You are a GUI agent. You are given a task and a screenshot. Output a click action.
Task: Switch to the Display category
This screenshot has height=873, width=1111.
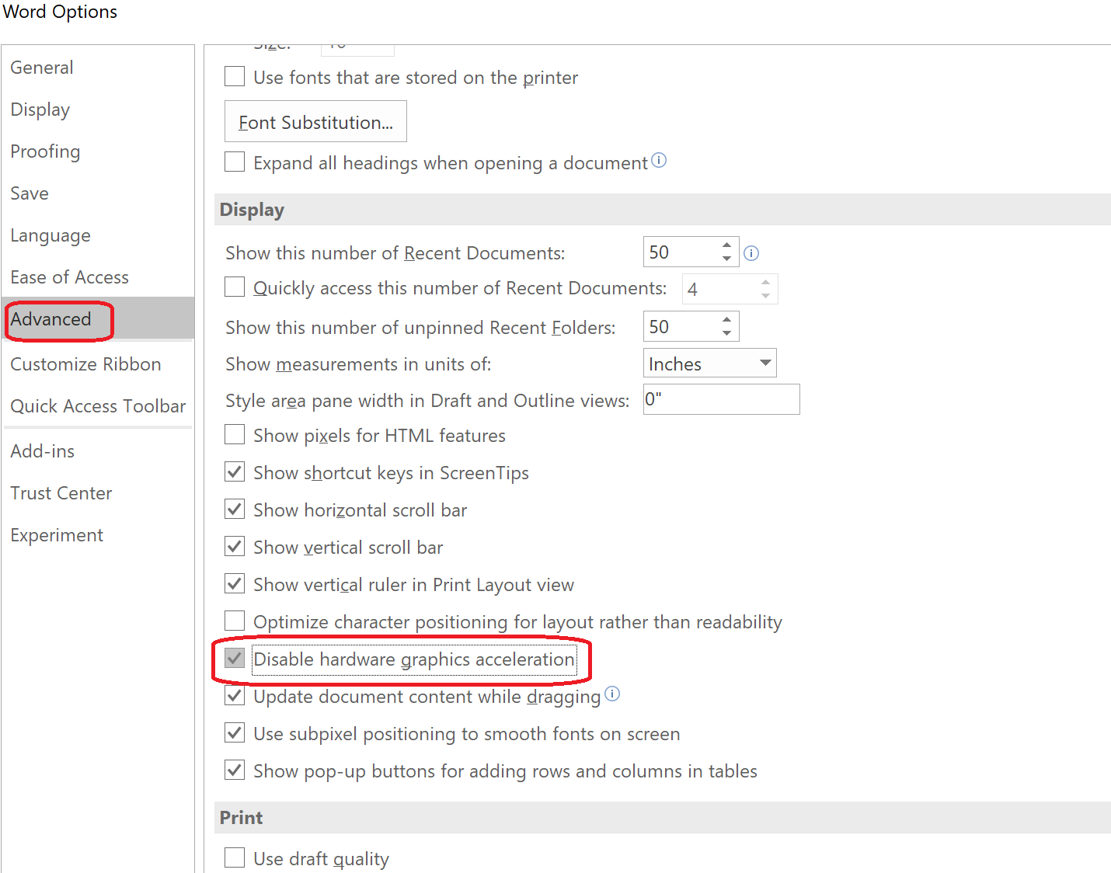click(98, 110)
